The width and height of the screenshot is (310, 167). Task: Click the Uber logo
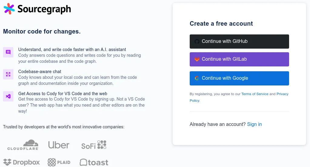pyautogui.click(x=59, y=145)
